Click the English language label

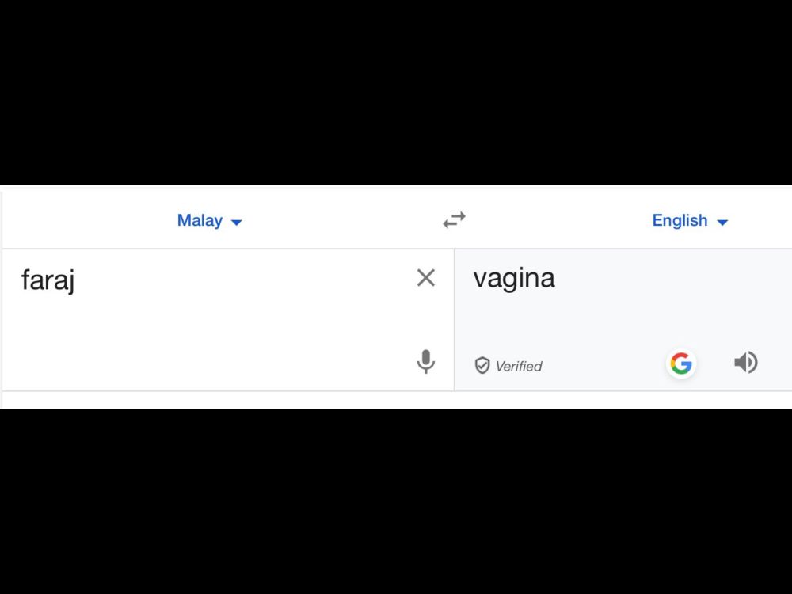(680, 220)
